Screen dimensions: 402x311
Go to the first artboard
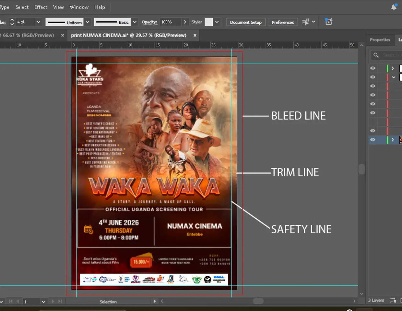pyautogui.click(x=10, y=301)
